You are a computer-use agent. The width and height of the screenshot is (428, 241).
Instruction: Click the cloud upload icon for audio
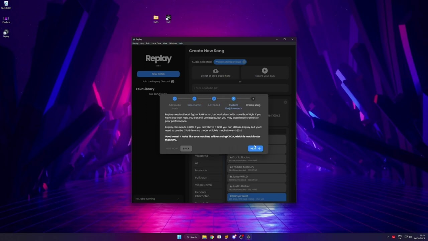[x=216, y=71]
